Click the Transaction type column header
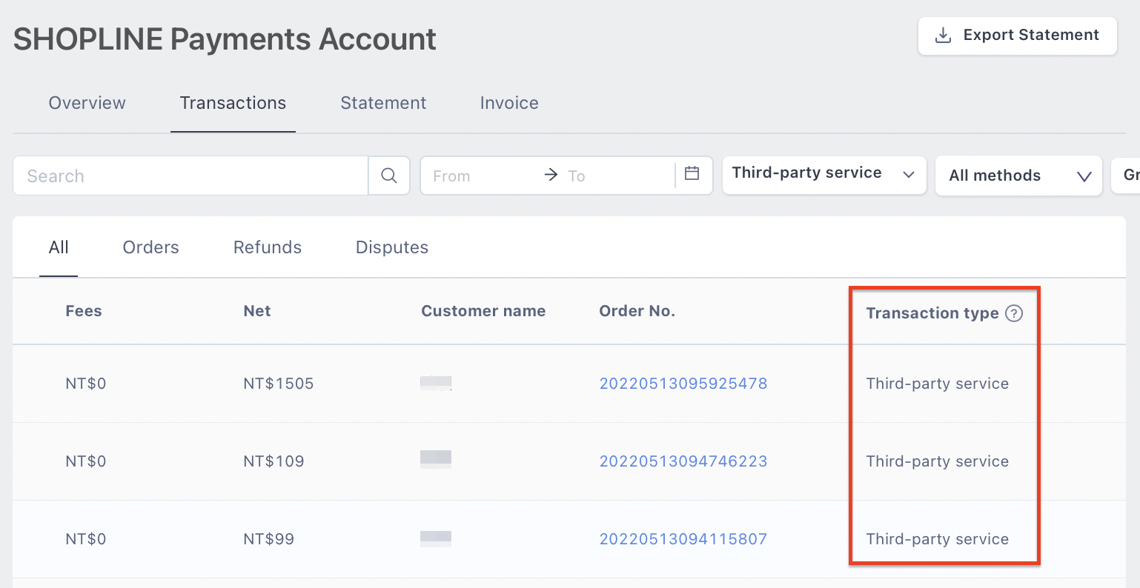 [x=932, y=313]
